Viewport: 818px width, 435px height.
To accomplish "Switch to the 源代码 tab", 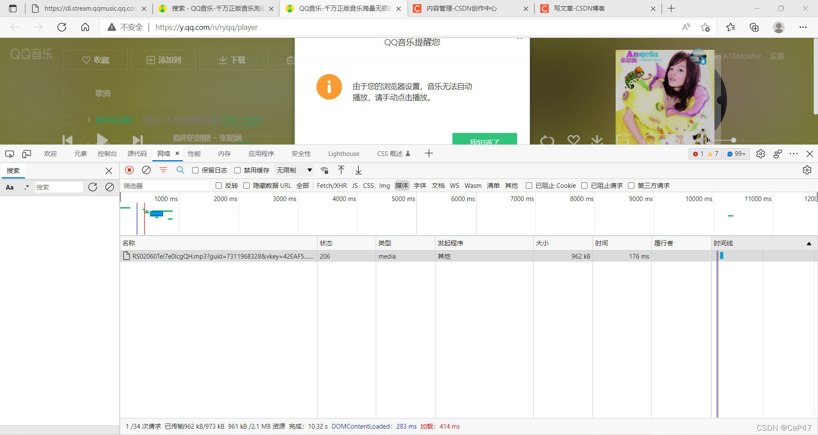I will tap(137, 154).
